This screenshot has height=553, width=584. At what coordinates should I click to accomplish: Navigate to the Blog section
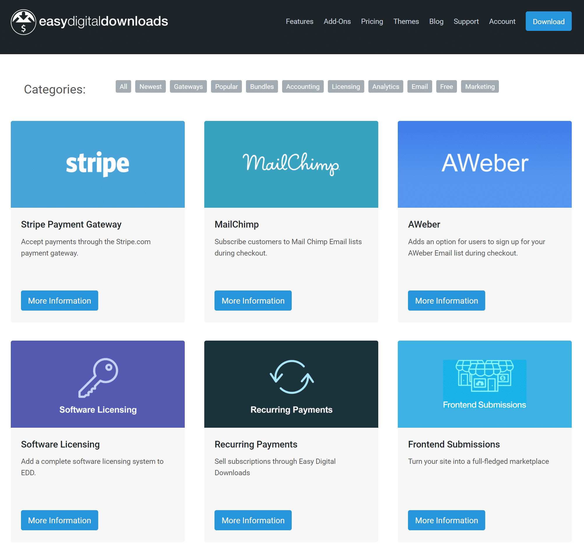(x=436, y=21)
